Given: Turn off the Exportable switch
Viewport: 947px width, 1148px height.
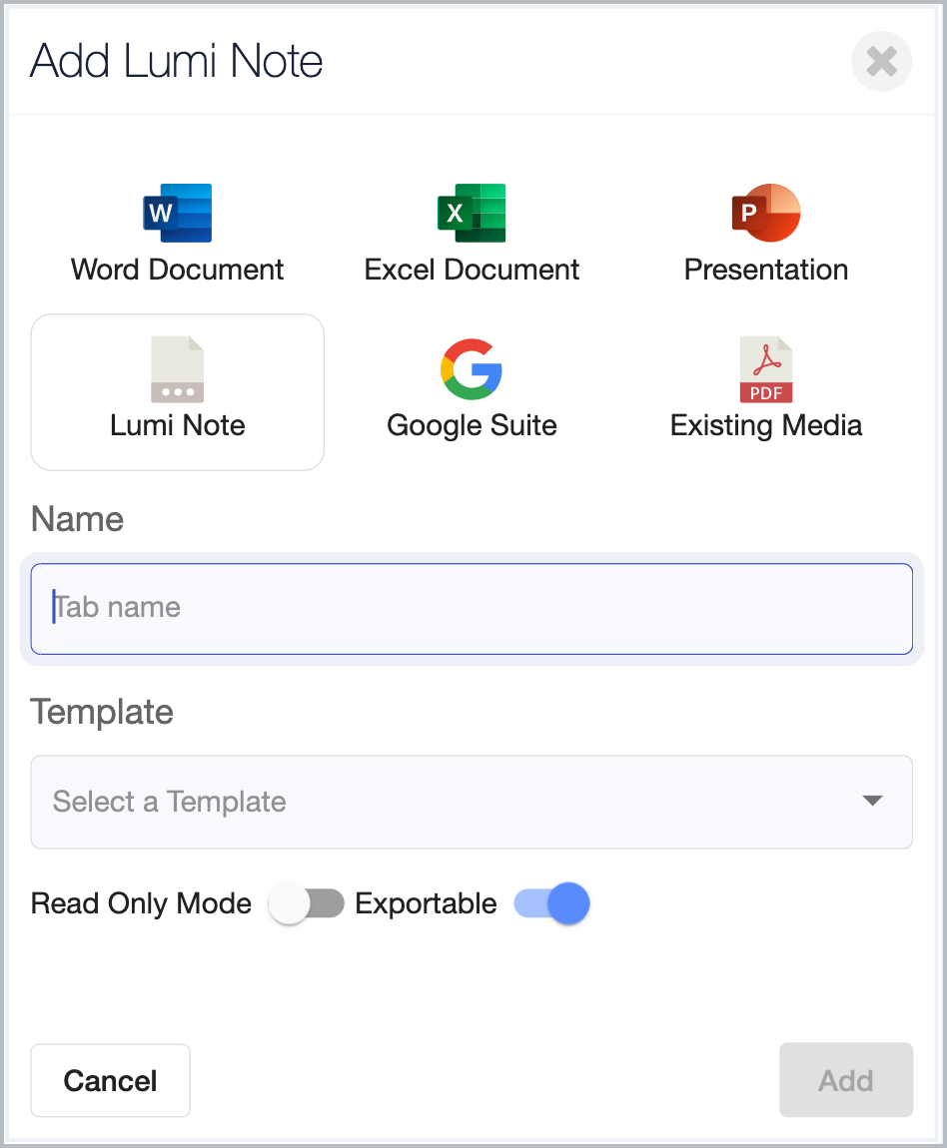Looking at the screenshot, I should click(x=552, y=903).
